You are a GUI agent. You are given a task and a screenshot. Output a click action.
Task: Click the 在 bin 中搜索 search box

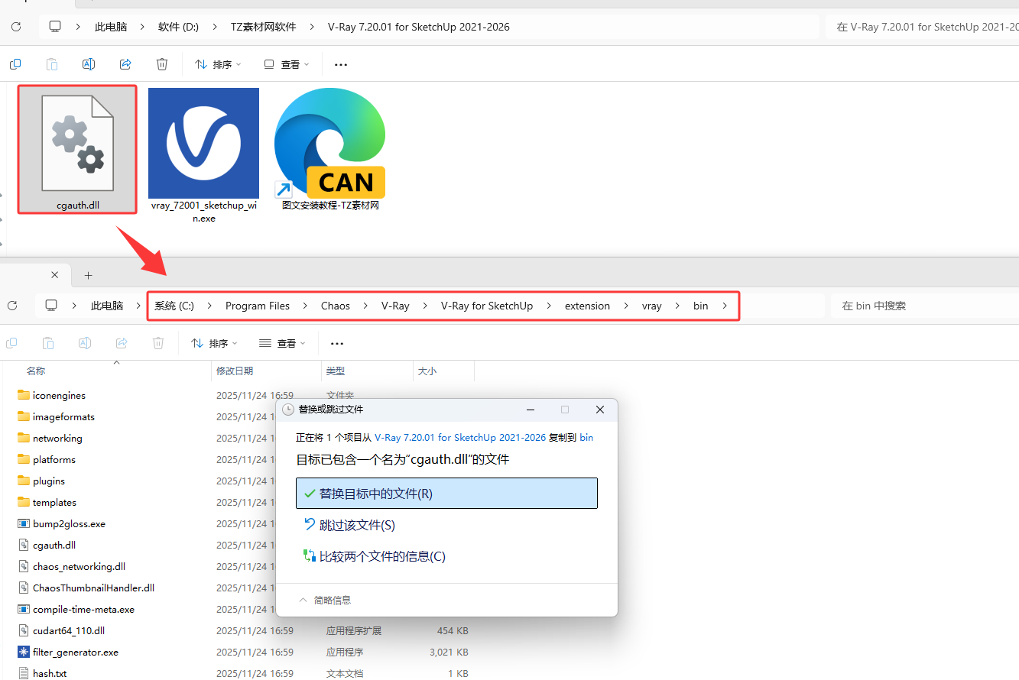tap(924, 306)
